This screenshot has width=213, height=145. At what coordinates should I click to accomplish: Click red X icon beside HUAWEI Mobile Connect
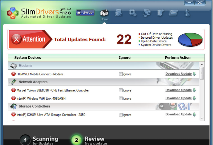pyautogui.click(x=13, y=74)
